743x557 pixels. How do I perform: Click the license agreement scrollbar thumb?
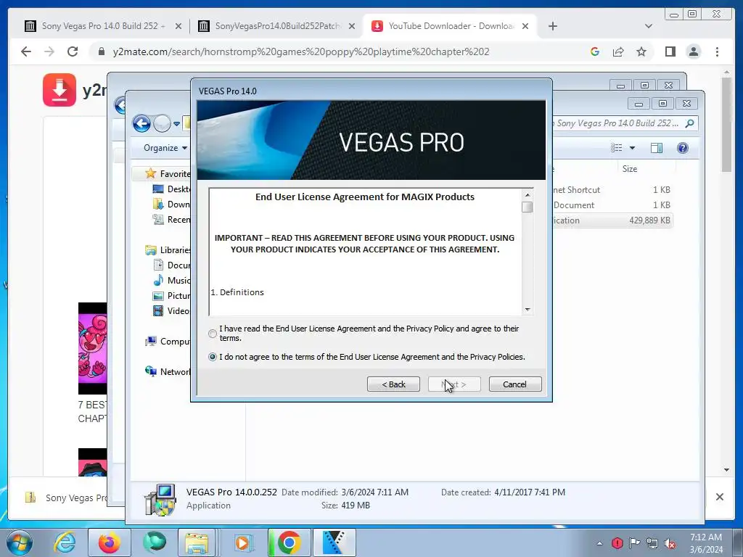(x=528, y=207)
